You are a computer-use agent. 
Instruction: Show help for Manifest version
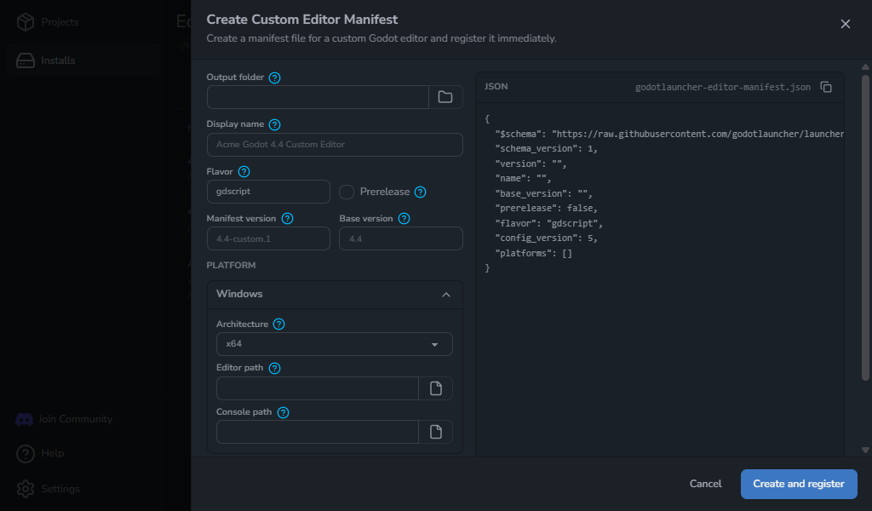click(x=287, y=219)
